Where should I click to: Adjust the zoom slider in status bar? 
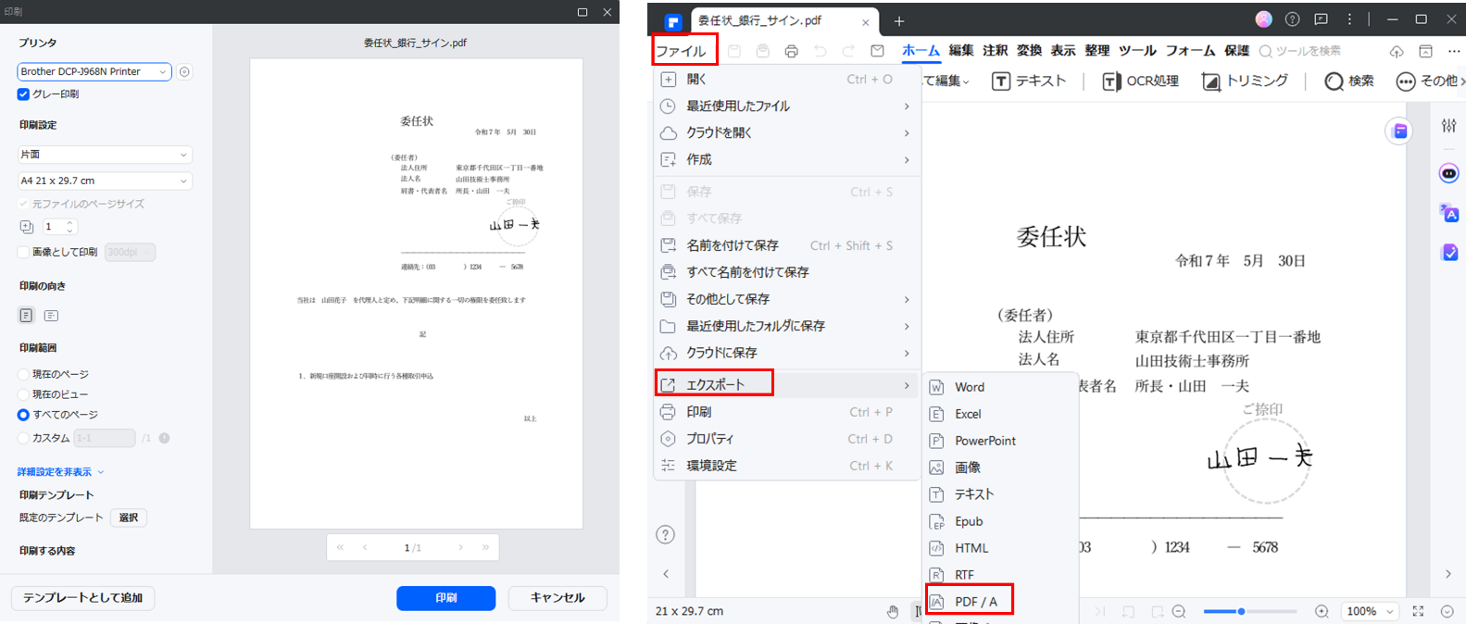pyautogui.click(x=1249, y=611)
